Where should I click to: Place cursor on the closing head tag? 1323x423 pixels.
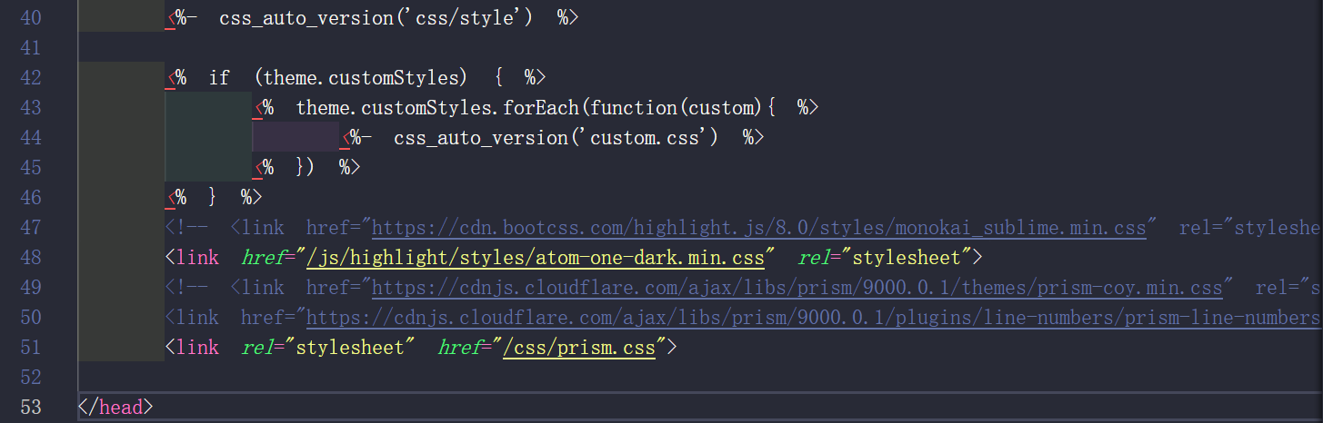[115, 408]
